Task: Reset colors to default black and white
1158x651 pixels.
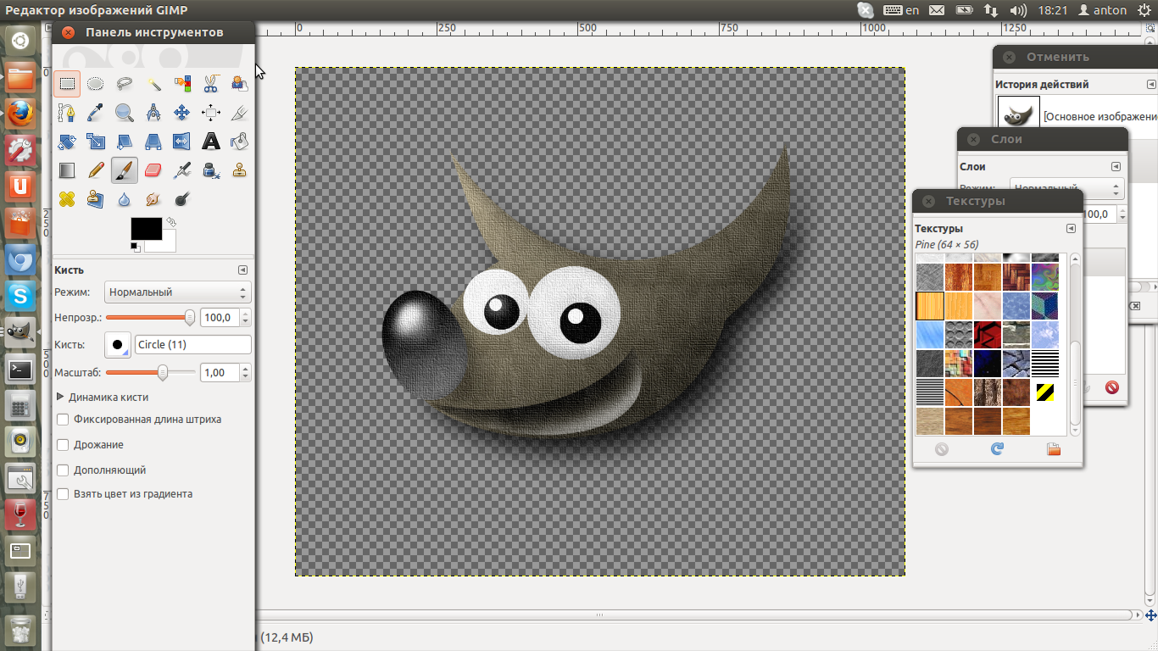Action: [135, 248]
